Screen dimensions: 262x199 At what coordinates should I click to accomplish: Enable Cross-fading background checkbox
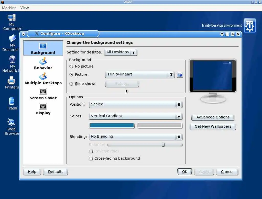pos(91,158)
